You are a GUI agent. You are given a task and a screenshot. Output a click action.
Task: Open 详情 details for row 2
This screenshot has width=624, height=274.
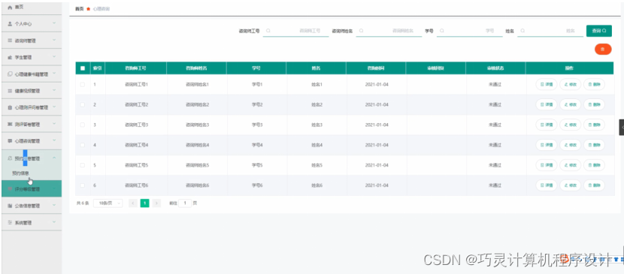click(547, 104)
